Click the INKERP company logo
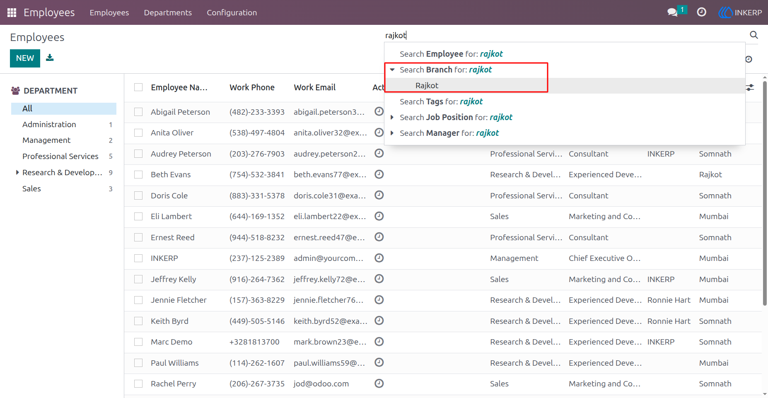Screen dimensions: 768x398 point(725,12)
